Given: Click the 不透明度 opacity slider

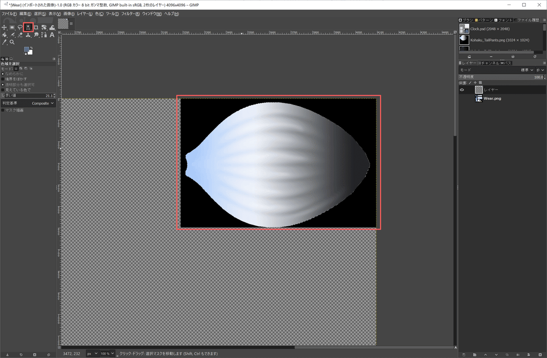Looking at the screenshot, I should click(501, 77).
